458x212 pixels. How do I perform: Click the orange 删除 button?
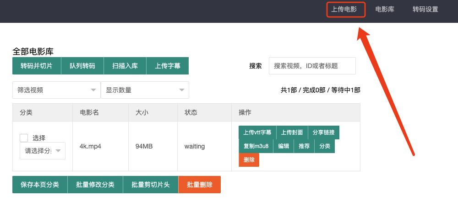(x=249, y=160)
